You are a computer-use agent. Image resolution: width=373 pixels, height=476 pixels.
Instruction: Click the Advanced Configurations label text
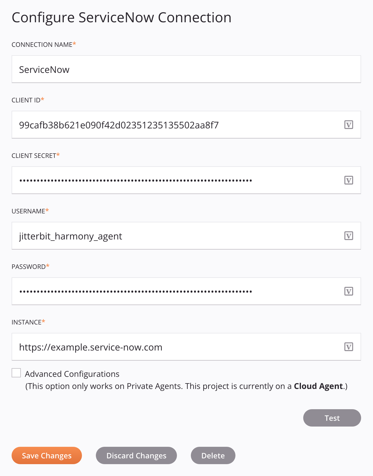pos(72,374)
